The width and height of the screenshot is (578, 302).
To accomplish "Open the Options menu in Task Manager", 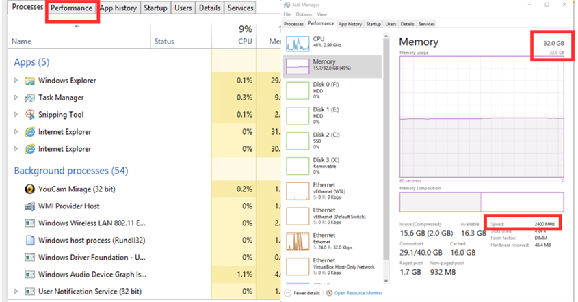I will click(x=304, y=14).
